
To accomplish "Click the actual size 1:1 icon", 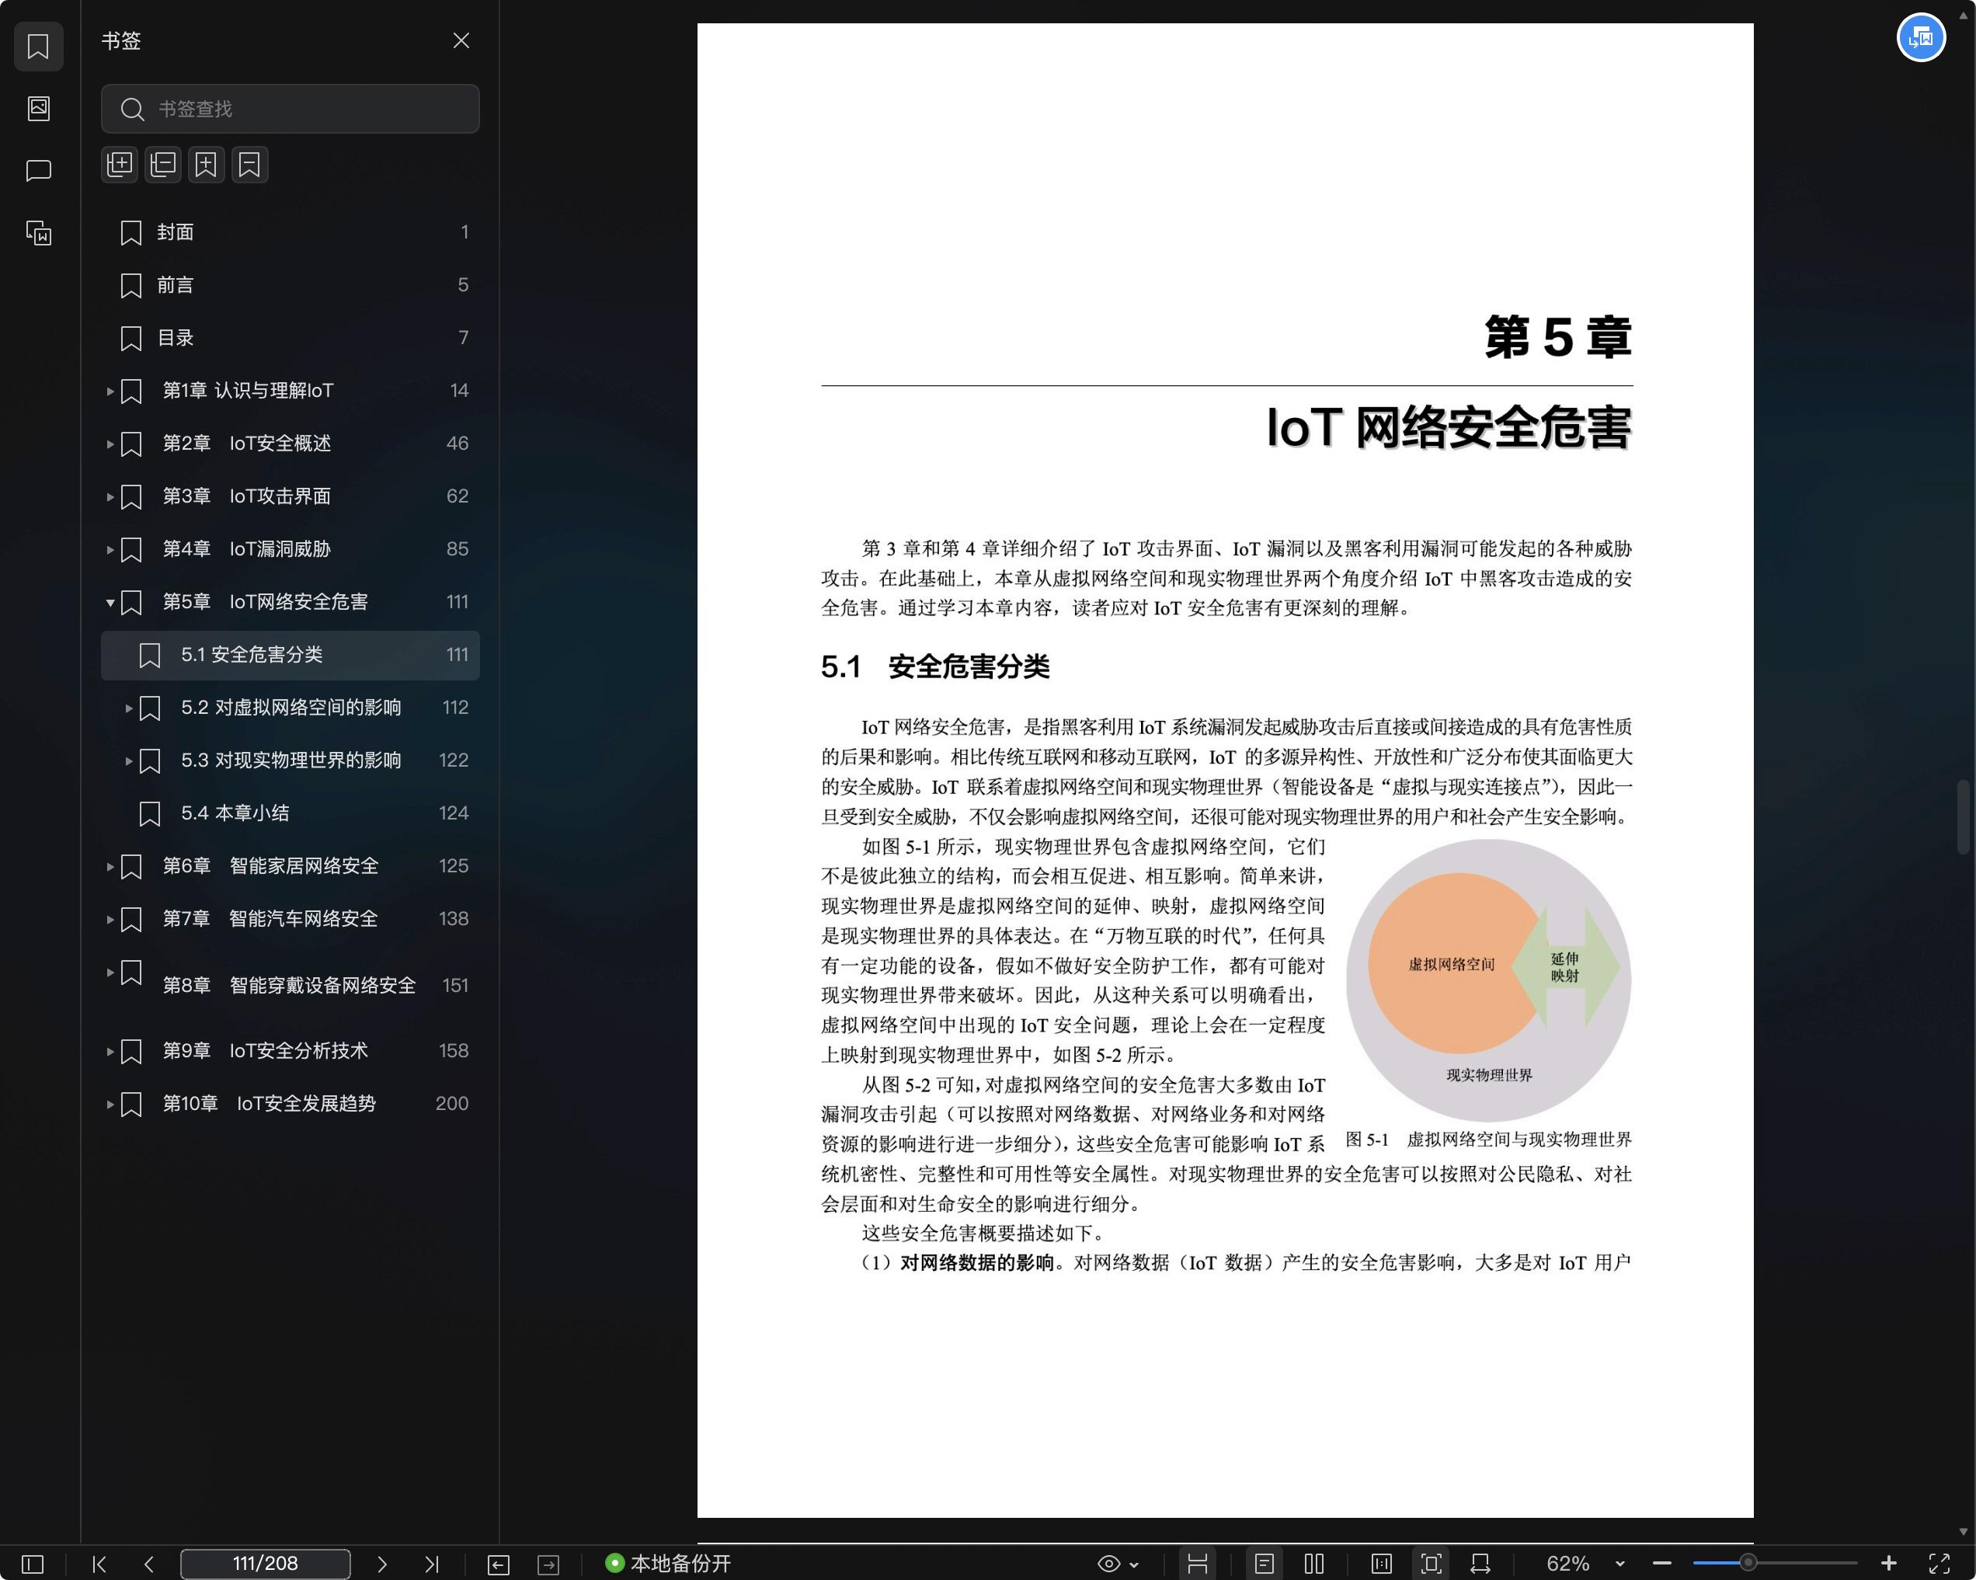I will pos(1381,1564).
